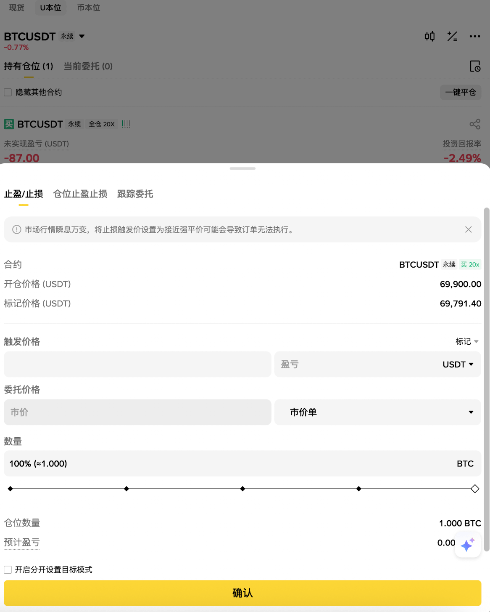This screenshot has width=490, height=612.
Task: Switch to the 仓位止盈止损 tab
Action: [x=80, y=194]
